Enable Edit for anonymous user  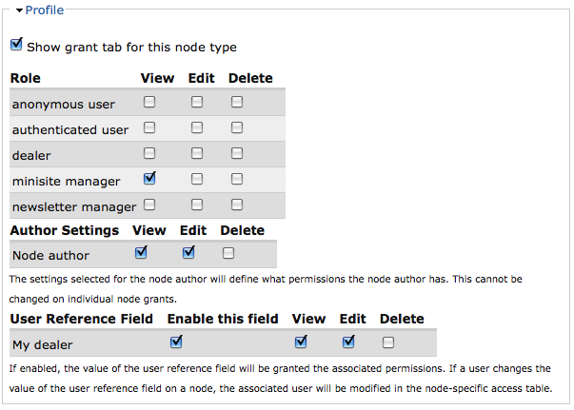[197, 102]
